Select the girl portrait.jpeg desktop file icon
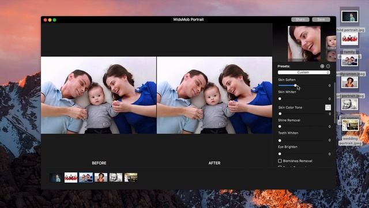This screenshot has height=208, width=369. [350, 82]
